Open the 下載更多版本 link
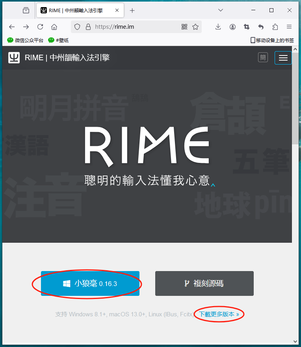 point(219,314)
